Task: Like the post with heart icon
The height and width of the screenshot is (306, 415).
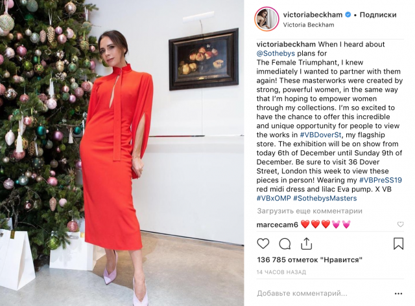Action: [263, 243]
